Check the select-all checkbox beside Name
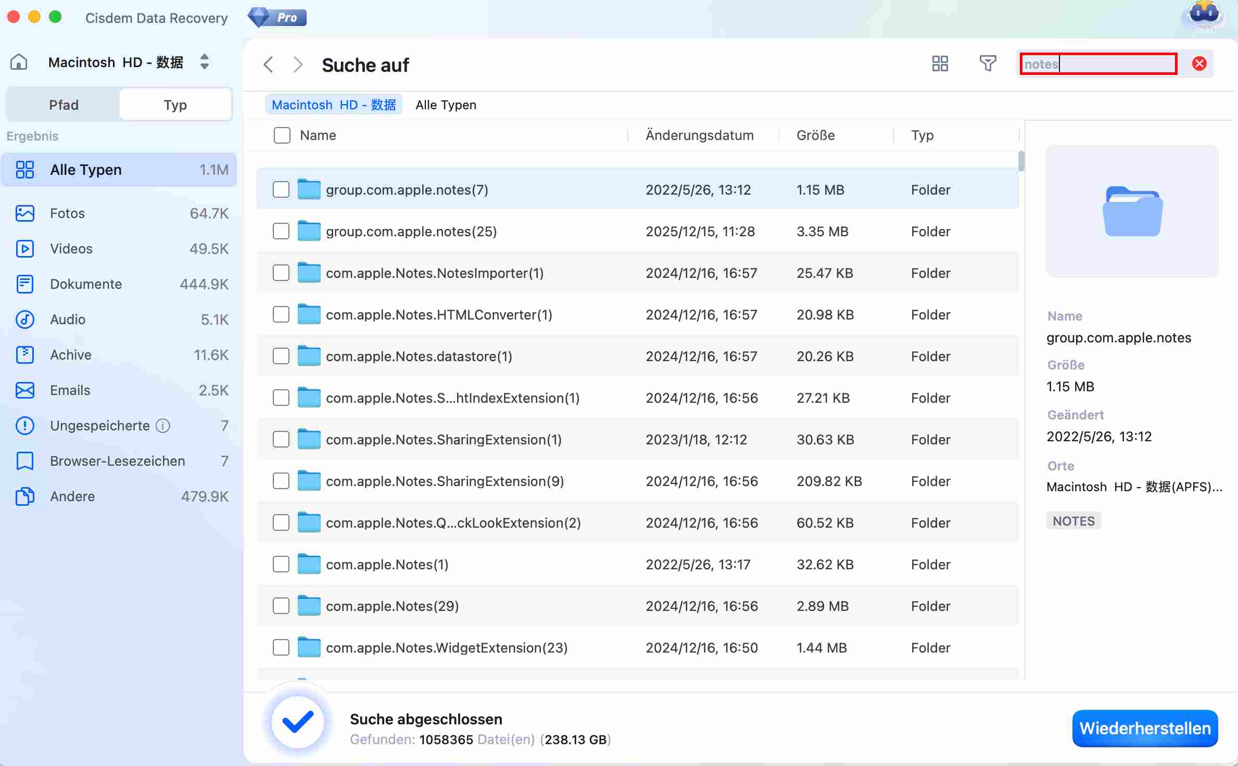 tap(282, 135)
